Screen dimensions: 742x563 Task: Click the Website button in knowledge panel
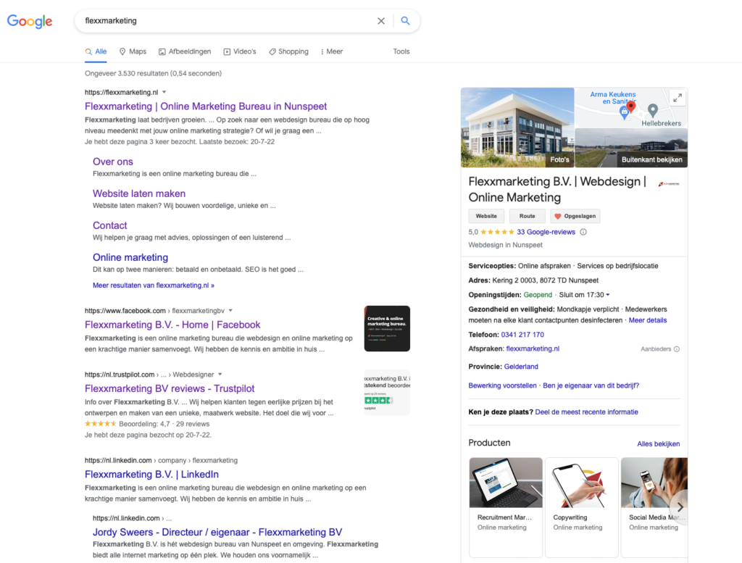click(x=486, y=216)
